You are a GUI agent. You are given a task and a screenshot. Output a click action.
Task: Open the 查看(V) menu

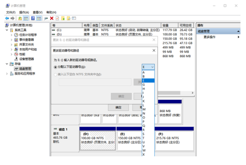[x=37, y=12]
